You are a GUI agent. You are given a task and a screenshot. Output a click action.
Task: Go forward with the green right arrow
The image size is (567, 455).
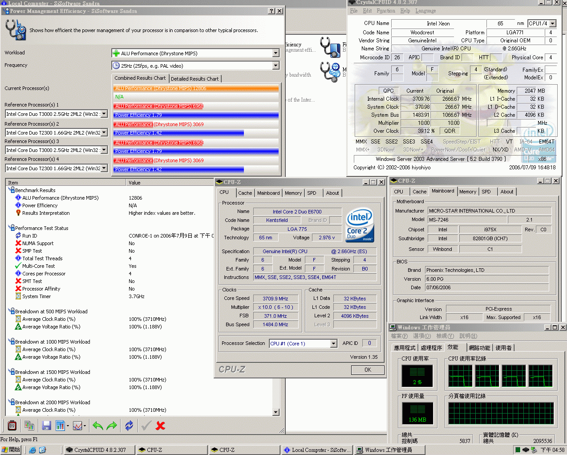(x=112, y=426)
